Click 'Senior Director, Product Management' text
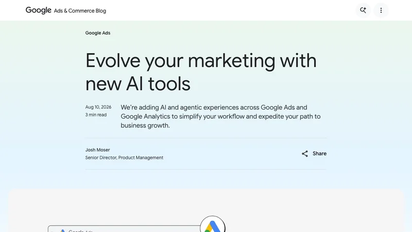412x232 pixels. coord(124,158)
